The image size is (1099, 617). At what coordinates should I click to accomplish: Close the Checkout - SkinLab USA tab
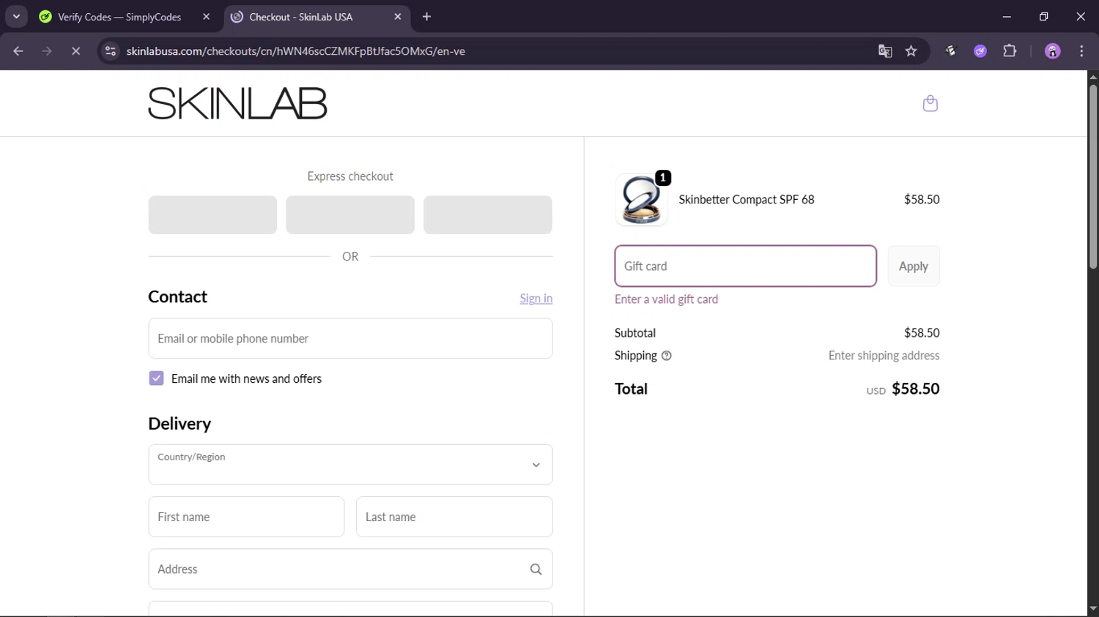(397, 17)
